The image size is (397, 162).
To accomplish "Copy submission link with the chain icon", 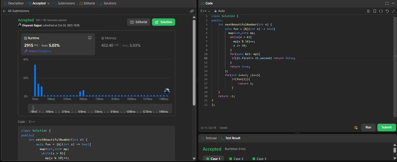I will pyautogui.click(x=192, y=11).
